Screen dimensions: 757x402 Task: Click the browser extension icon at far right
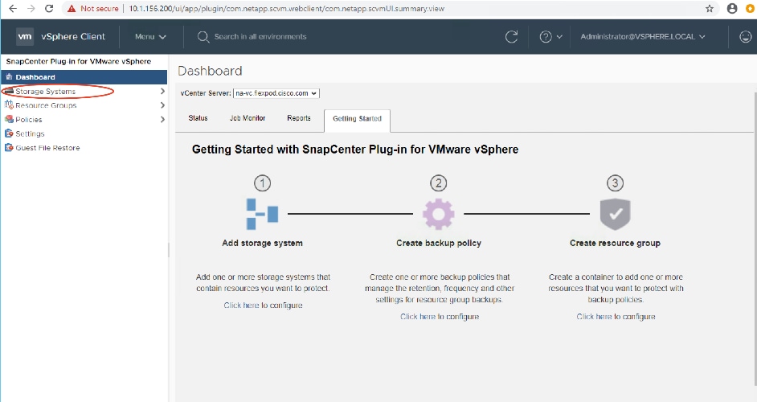[x=751, y=8]
